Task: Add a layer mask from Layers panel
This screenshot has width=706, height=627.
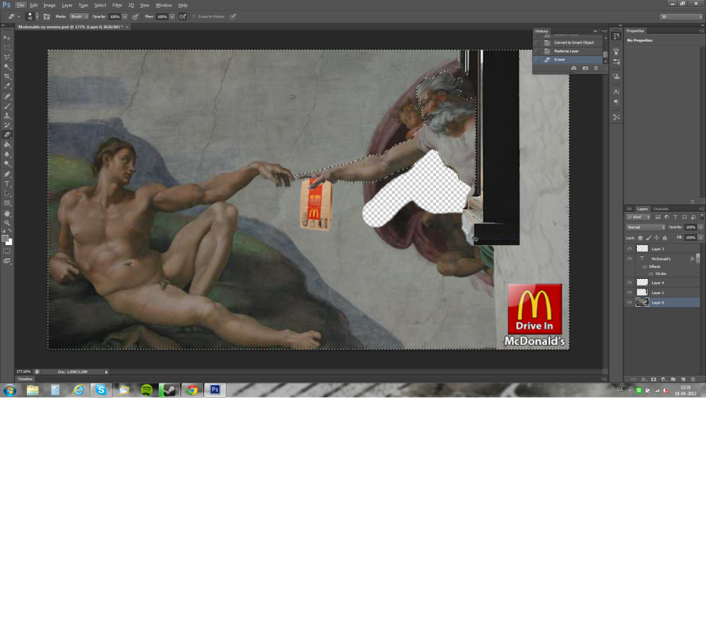Action: click(x=654, y=379)
